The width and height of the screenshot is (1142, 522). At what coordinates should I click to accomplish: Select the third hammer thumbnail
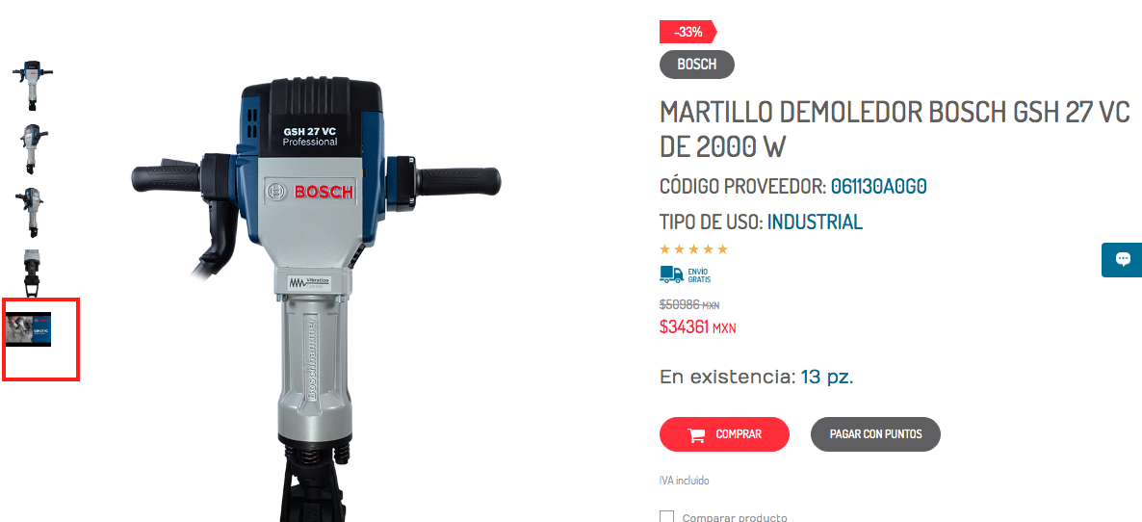pyautogui.click(x=32, y=212)
